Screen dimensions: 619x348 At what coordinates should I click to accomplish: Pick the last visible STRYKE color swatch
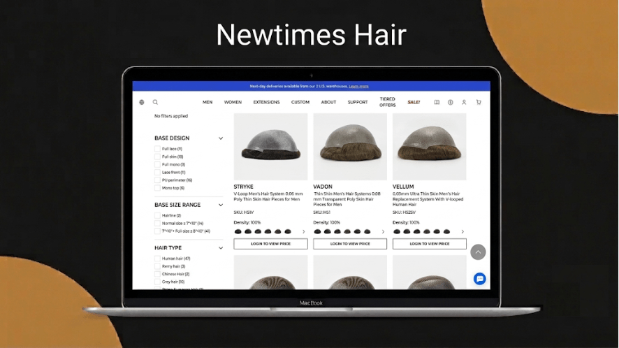288,232
